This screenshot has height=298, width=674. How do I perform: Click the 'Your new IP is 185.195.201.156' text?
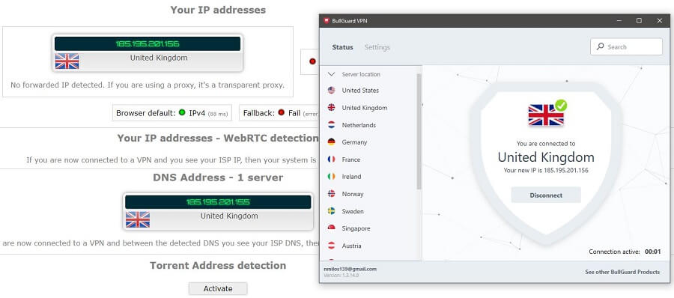point(545,170)
